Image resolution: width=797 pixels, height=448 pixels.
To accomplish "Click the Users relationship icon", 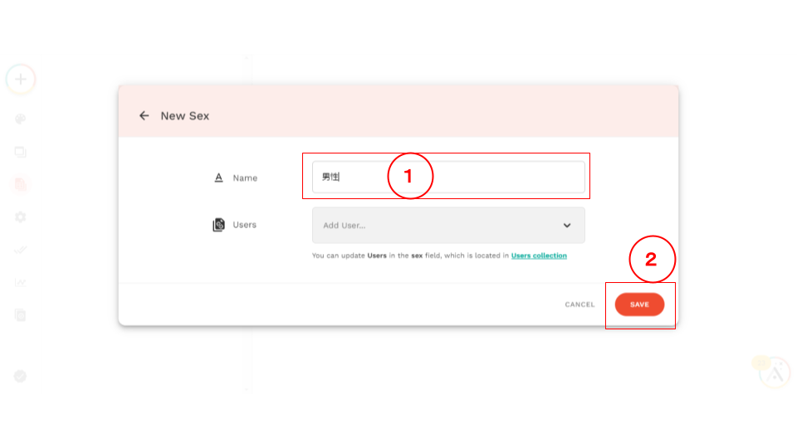I will [x=218, y=225].
